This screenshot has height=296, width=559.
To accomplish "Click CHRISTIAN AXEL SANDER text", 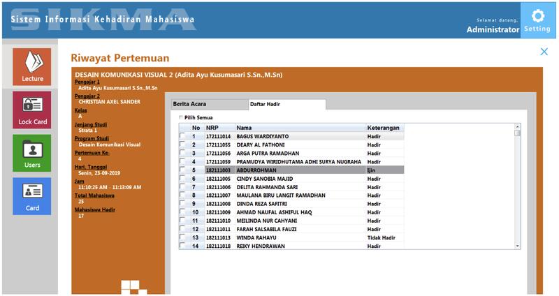I will coord(110,102).
